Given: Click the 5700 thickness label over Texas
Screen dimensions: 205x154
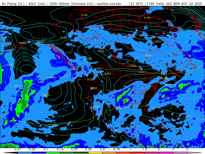Looking at the screenshot, I should click(119, 108).
